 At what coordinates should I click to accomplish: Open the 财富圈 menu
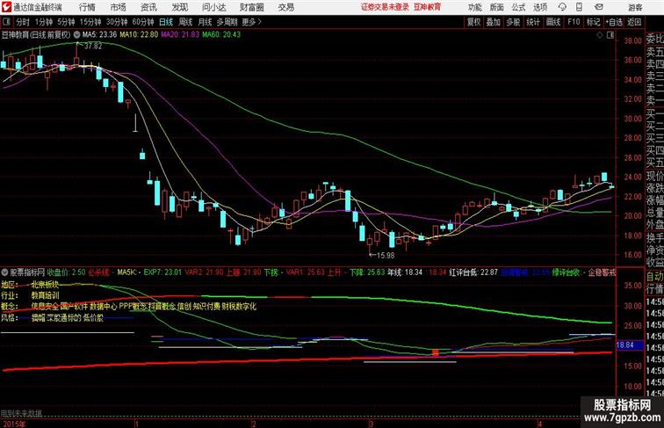[251, 7]
